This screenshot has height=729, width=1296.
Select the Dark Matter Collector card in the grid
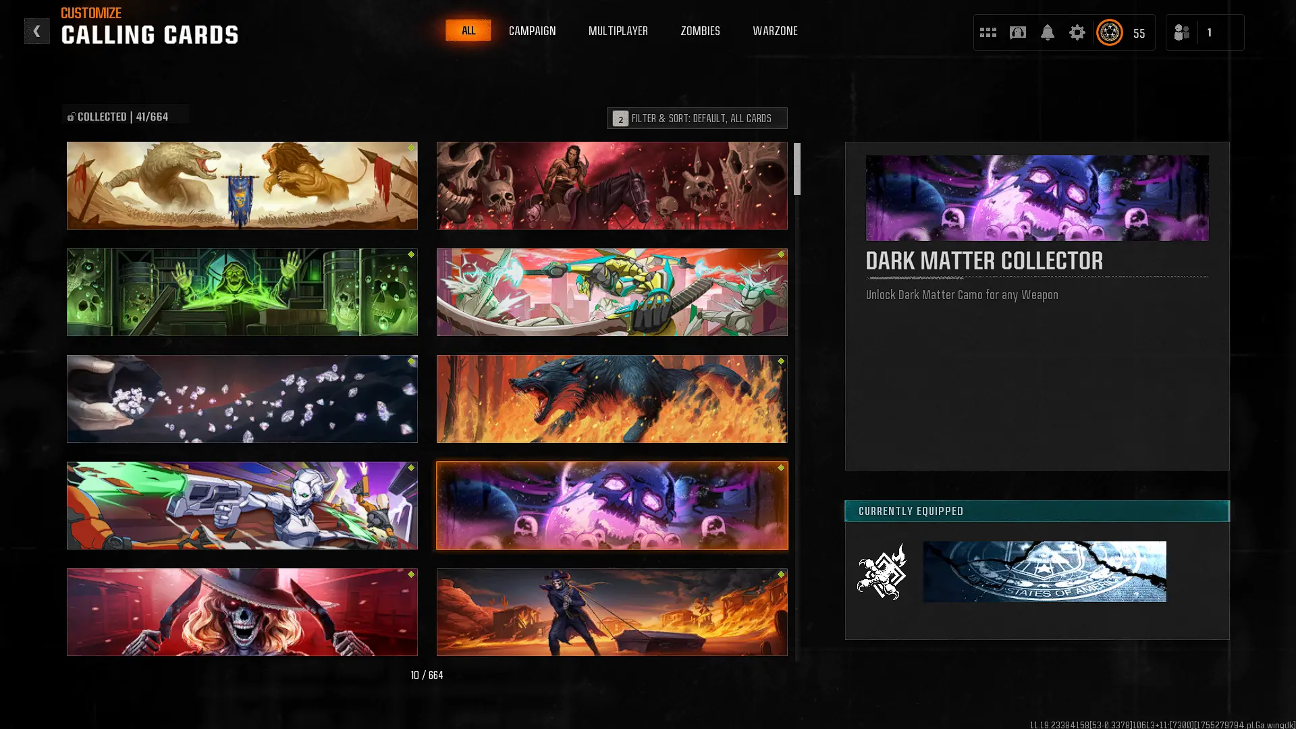click(x=612, y=506)
